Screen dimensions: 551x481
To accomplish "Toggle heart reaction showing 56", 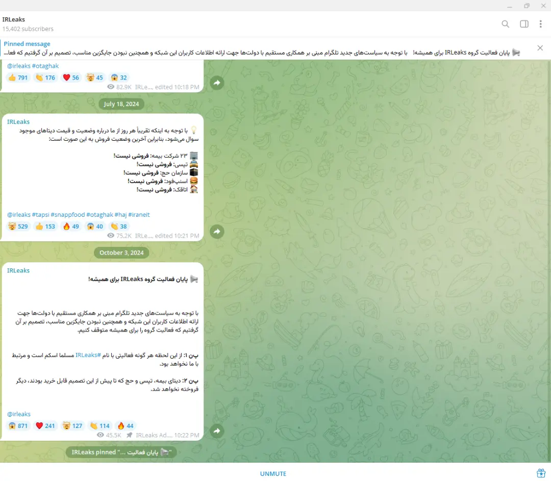I will coord(71,78).
